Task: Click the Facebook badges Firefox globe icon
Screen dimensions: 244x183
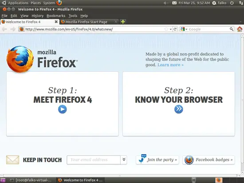Action: 189,160
